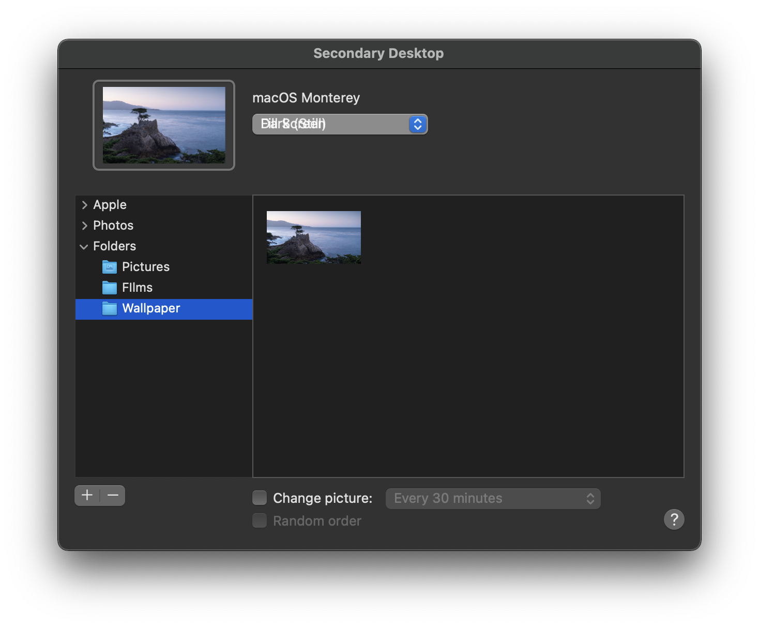
Task: Open the Every 30 minutes interval dropdown
Action: click(493, 499)
